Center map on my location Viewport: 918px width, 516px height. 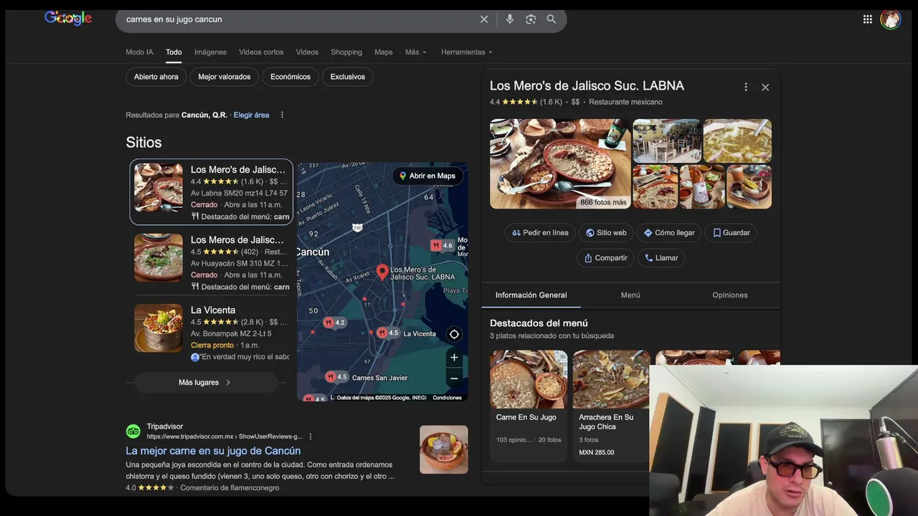point(454,334)
